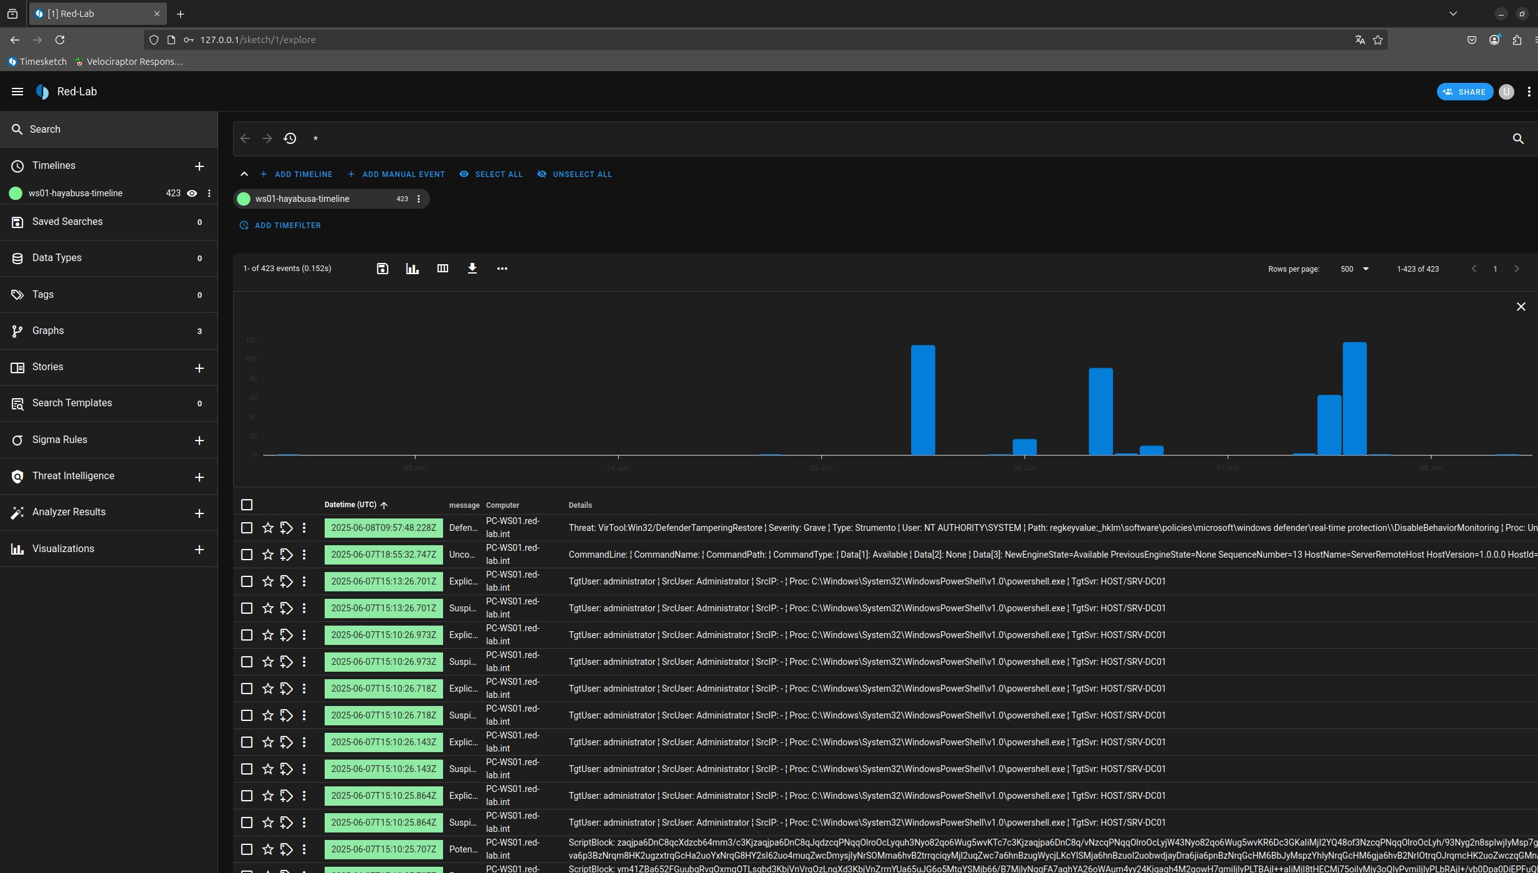Image resolution: width=1538 pixels, height=873 pixels.
Task: Run query with magnifier icon in search bar
Action: click(x=1518, y=138)
